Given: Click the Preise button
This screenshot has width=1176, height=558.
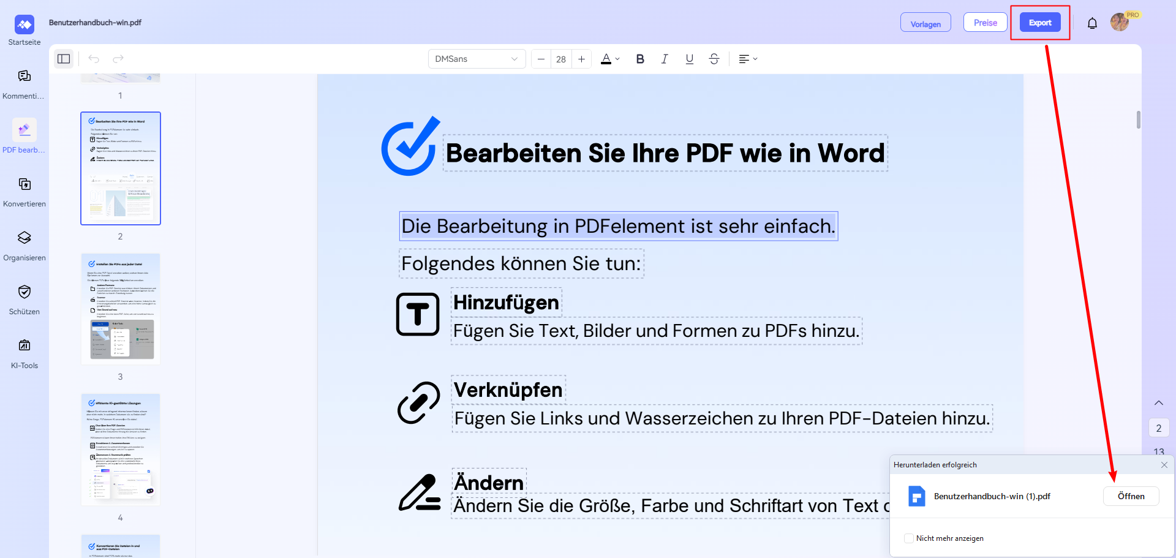Looking at the screenshot, I should [x=986, y=23].
